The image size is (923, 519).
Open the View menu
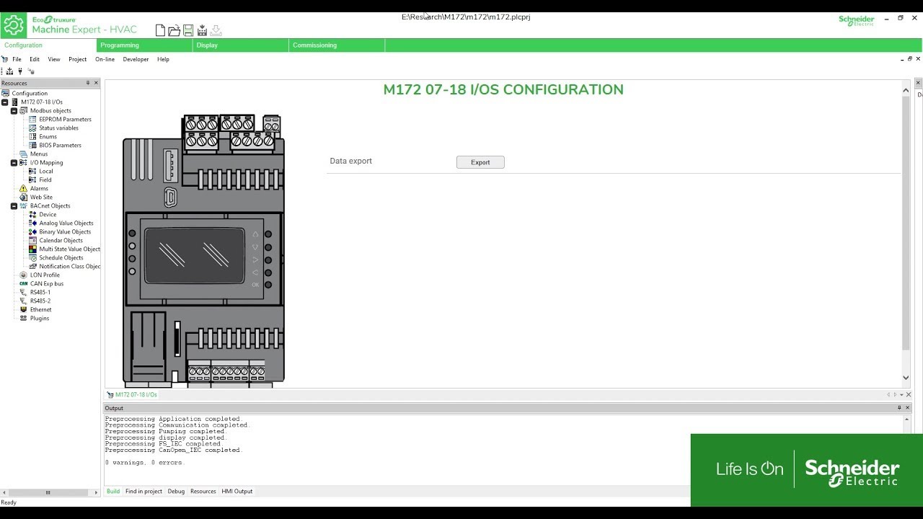click(54, 60)
